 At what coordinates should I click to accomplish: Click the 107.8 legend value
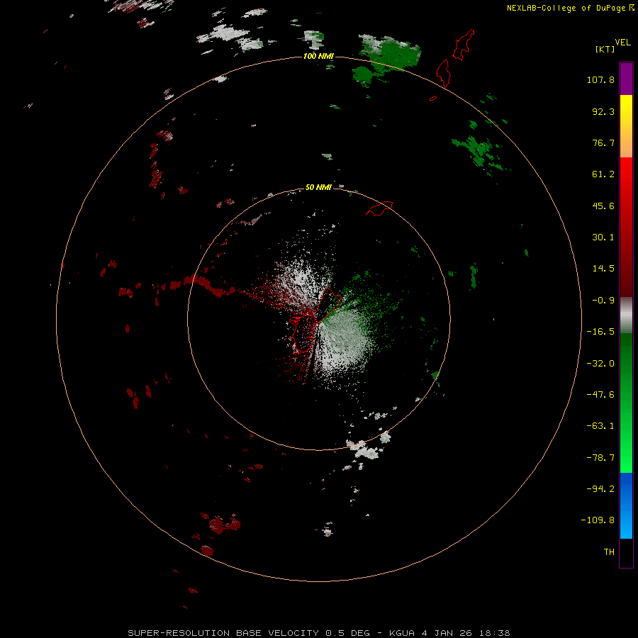point(600,79)
